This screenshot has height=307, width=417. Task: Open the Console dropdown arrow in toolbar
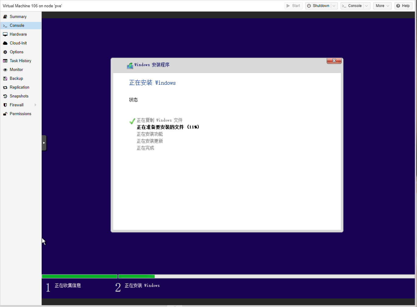[x=367, y=6]
